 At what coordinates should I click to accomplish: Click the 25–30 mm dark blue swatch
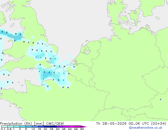(x=53, y=127)
